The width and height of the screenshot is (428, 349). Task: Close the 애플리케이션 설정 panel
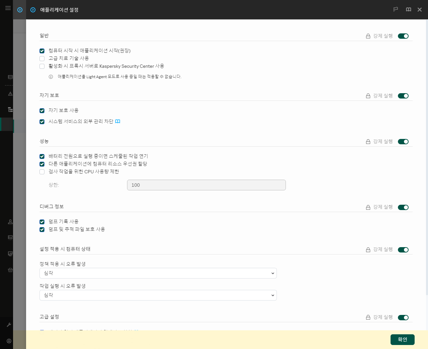tap(420, 10)
